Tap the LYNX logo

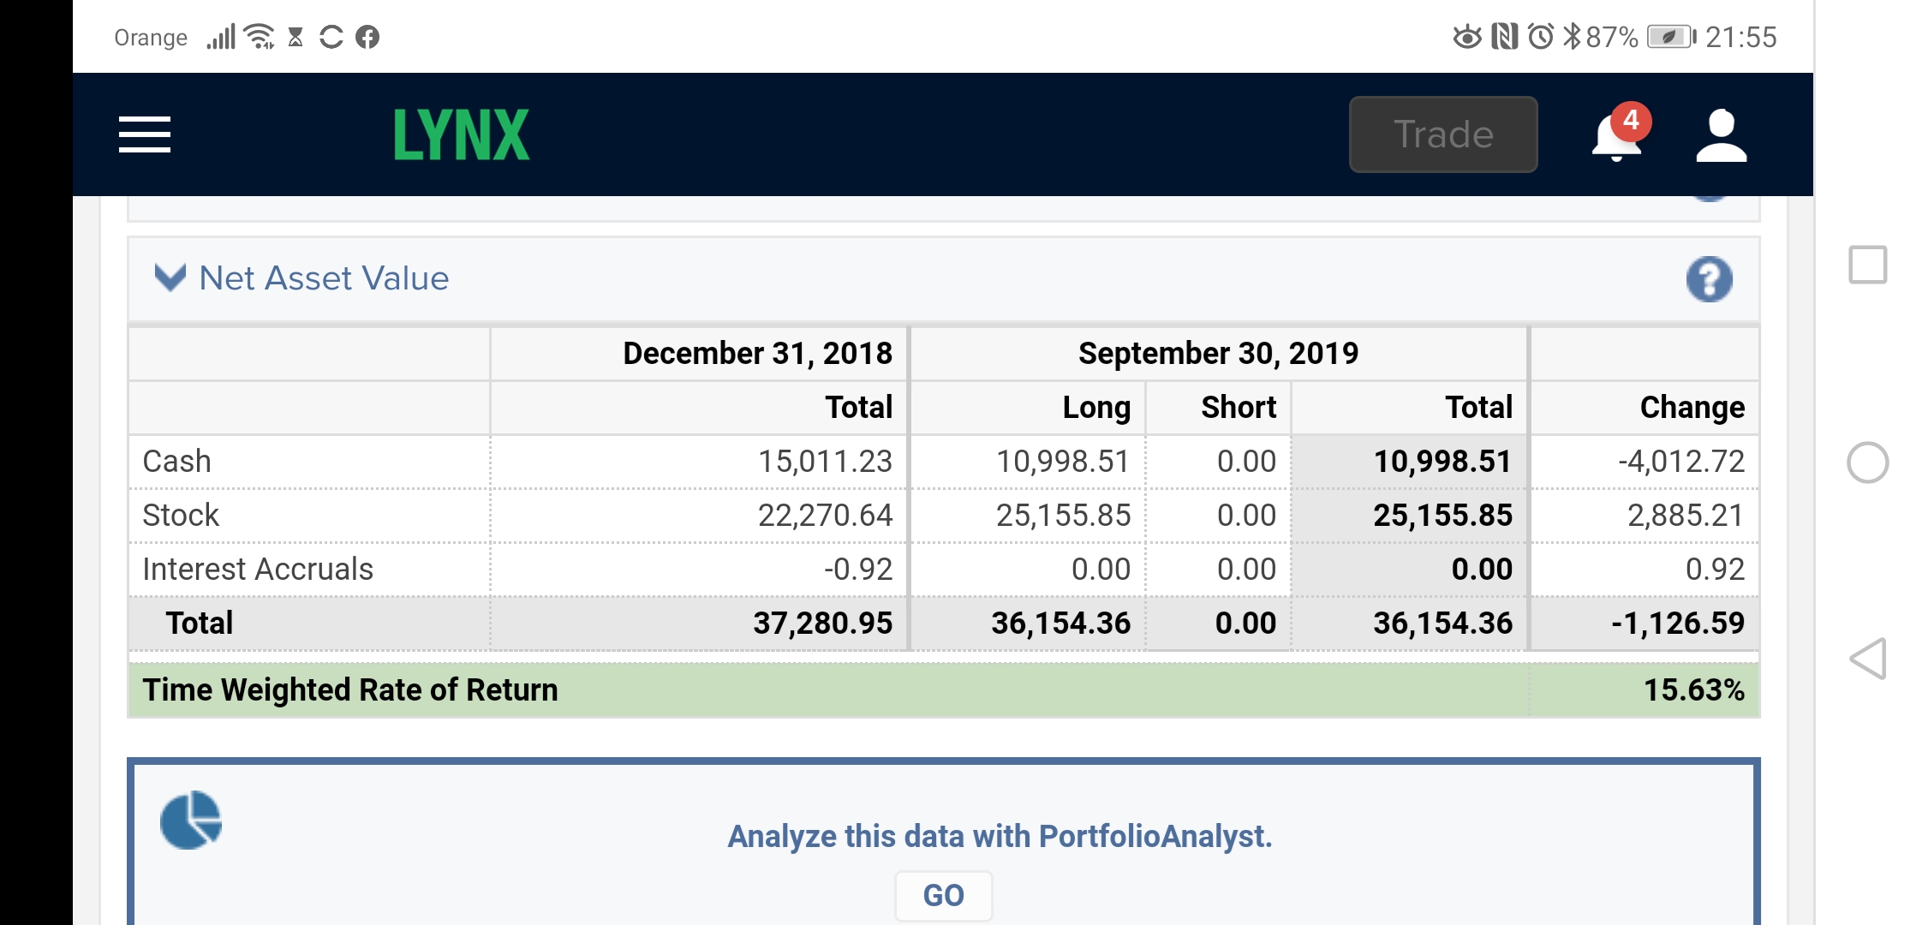tap(461, 134)
